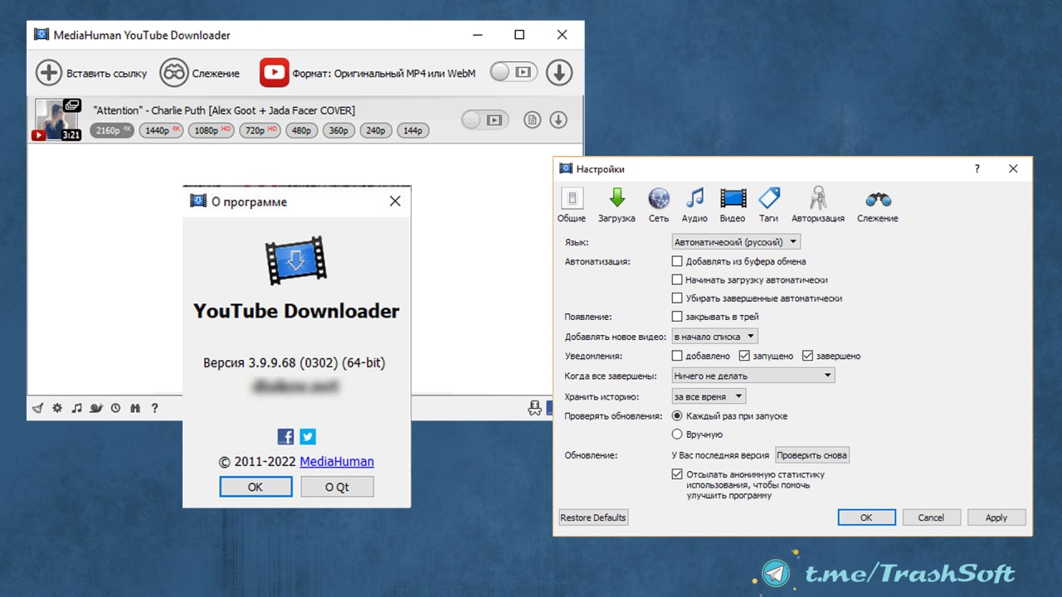The height and width of the screenshot is (597, 1062).
Task: Click the small binoculars icon in status bar
Action: tap(135, 408)
